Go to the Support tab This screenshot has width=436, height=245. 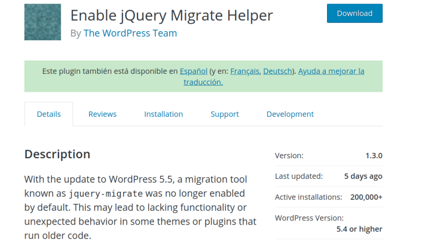[x=225, y=114]
